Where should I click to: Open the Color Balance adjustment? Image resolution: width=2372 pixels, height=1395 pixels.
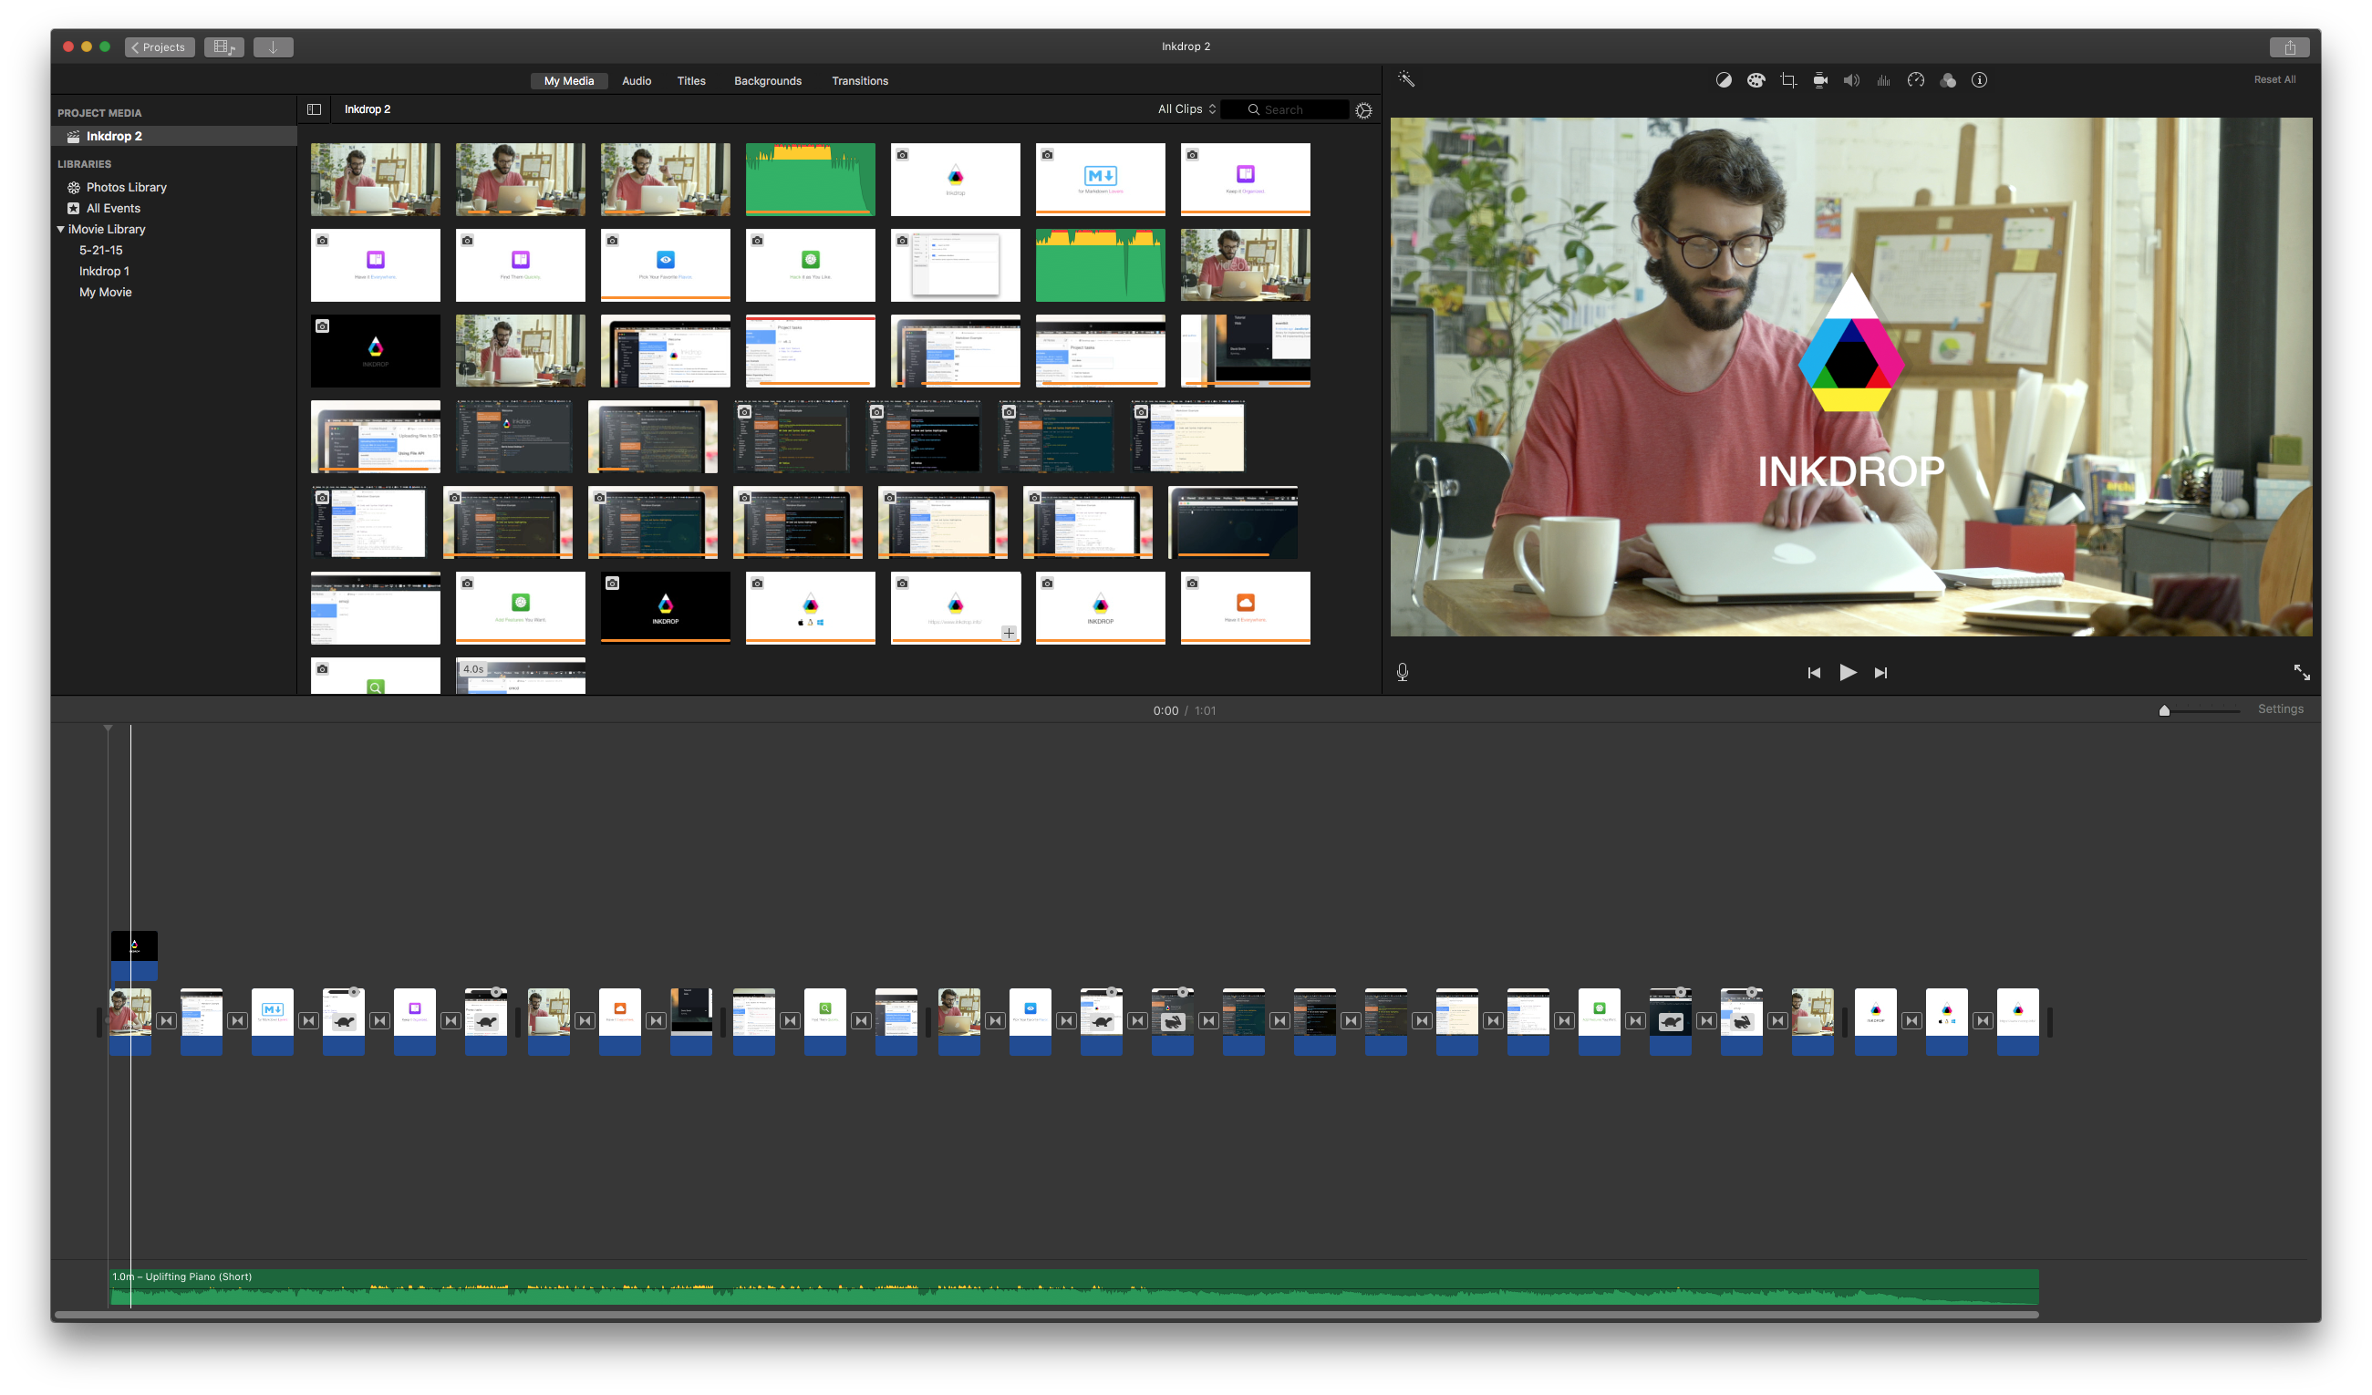click(1724, 80)
